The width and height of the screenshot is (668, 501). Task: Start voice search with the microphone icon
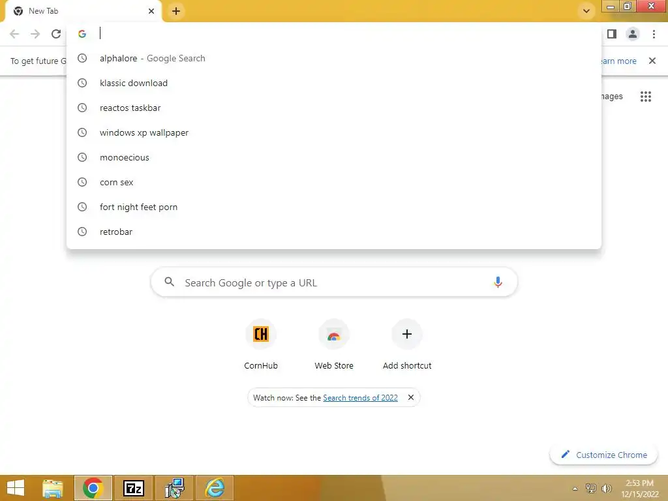tap(498, 282)
